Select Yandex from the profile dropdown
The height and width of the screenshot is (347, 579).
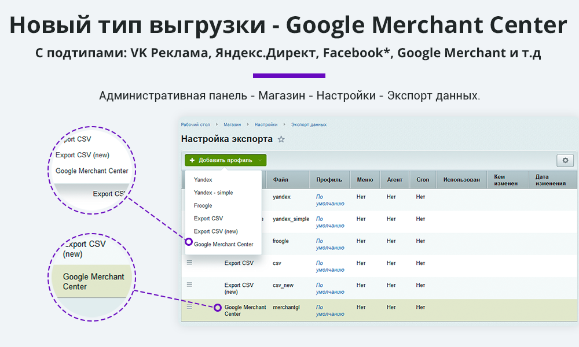click(x=203, y=180)
